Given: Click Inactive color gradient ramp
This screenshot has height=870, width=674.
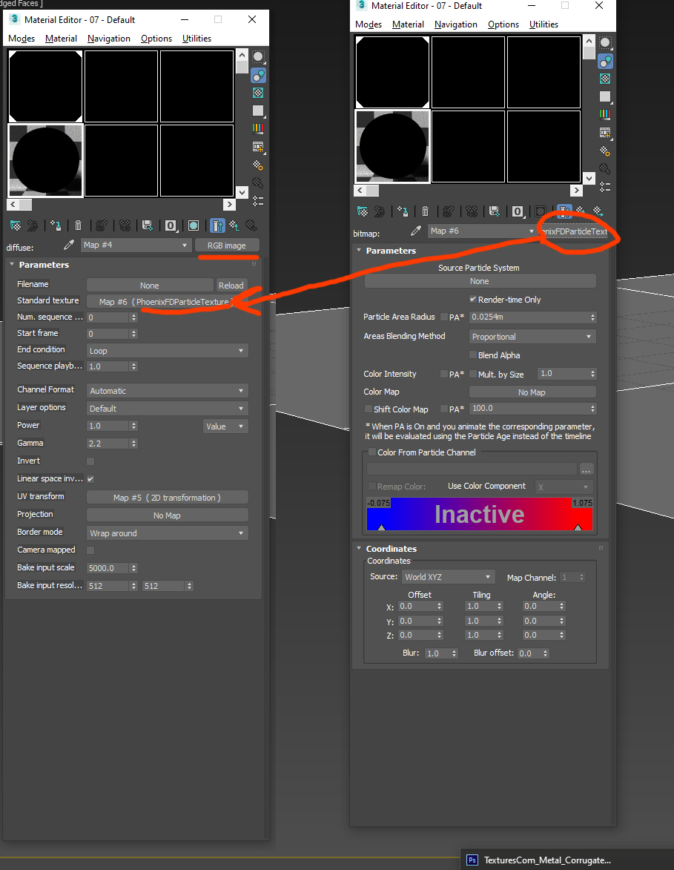Looking at the screenshot, I should pos(479,514).
